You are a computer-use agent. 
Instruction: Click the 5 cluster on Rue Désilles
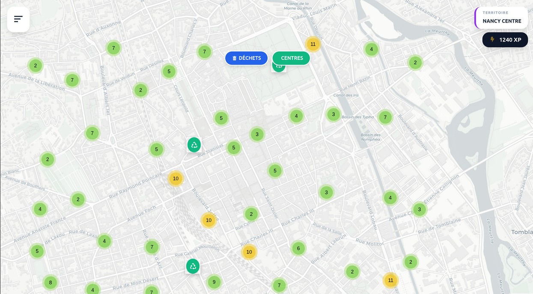[x=169, y=71]
